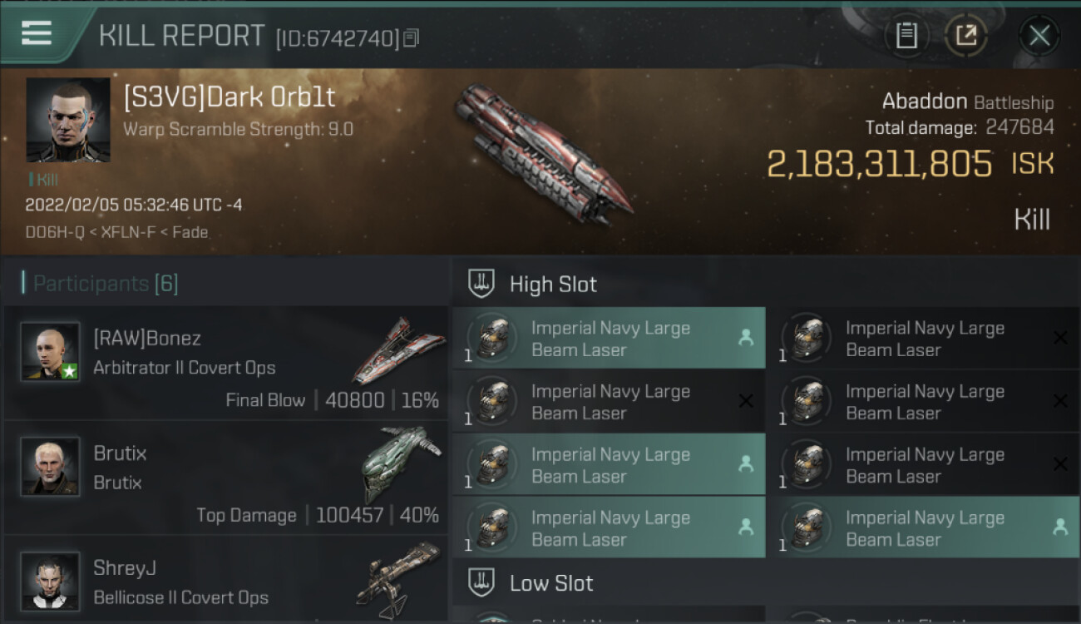Select the highlighted beam laser in right column
The image size is (1081, 624).
[x=923, y=528]
